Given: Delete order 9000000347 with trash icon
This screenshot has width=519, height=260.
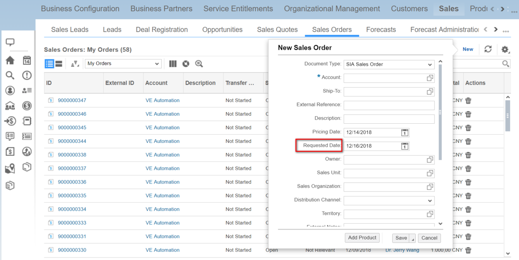Looking at the screenshot, I should point(468,100).
